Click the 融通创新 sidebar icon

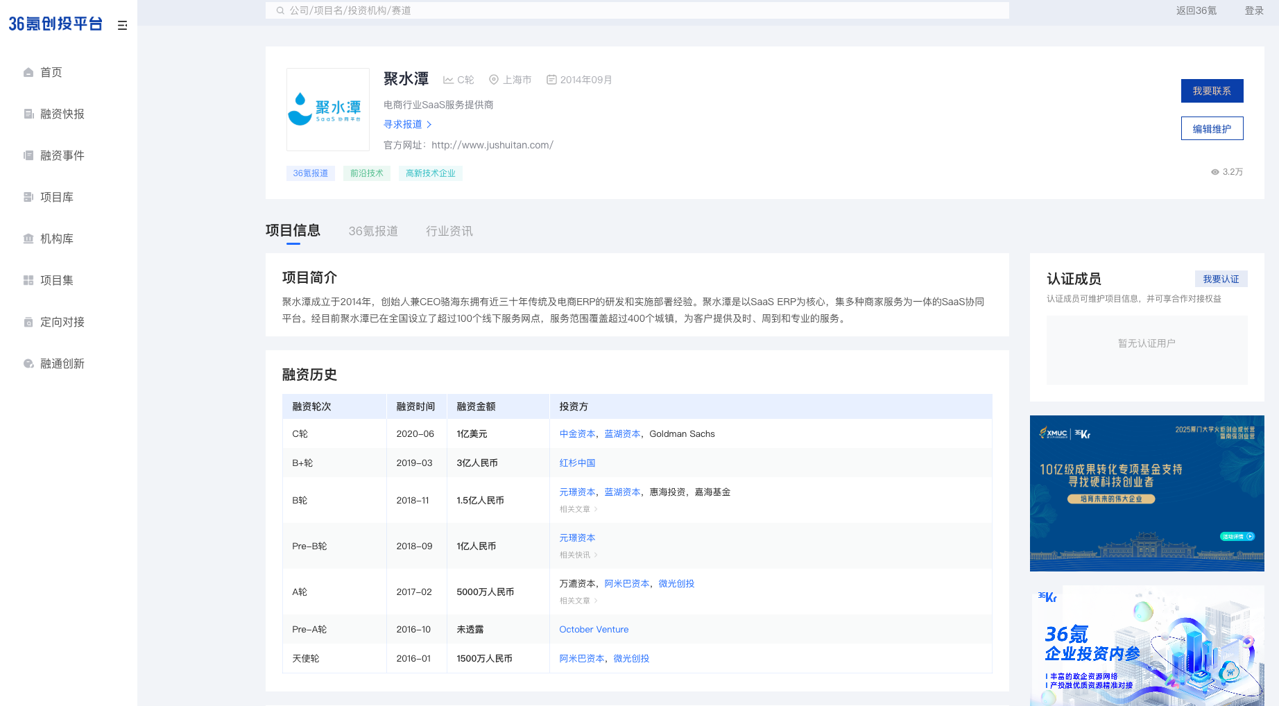[x=28, y=363]
